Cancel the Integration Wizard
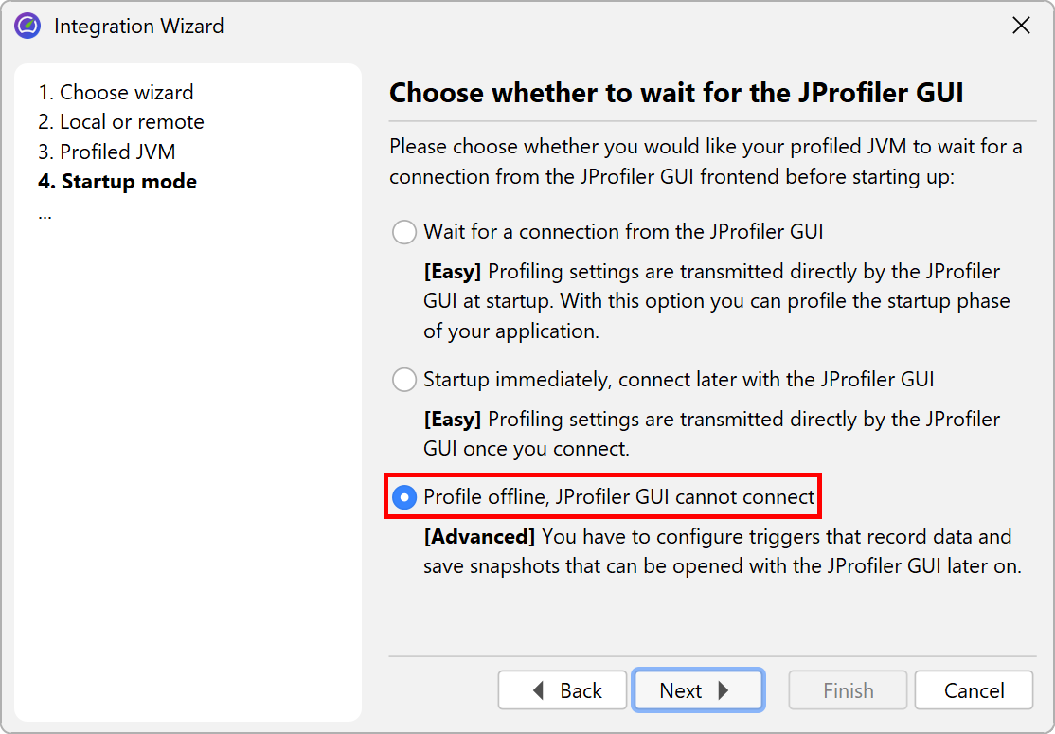 click(974, 691)
